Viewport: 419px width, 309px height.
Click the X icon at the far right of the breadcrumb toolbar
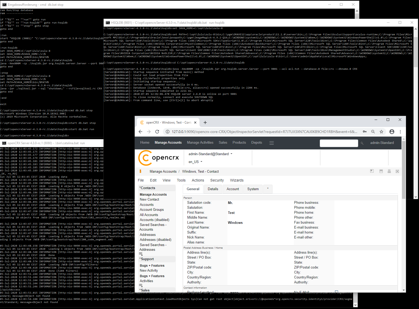pos(397,171)
